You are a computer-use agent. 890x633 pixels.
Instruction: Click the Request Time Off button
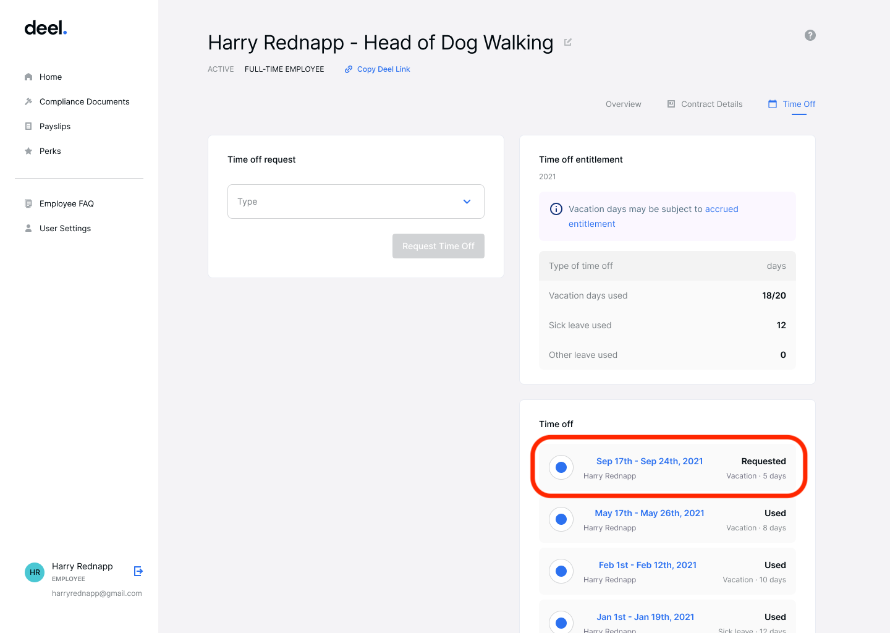pyautogui.click(x=438, y=246)
